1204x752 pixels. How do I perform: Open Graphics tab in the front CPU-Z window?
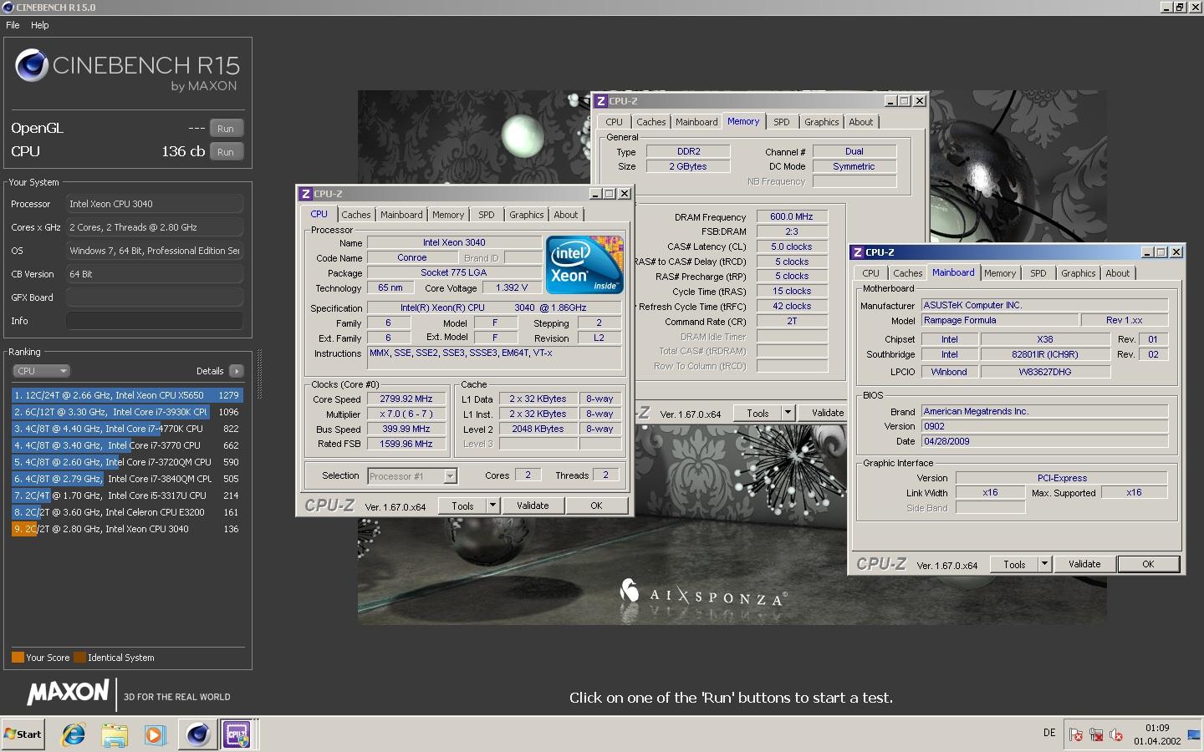click(527, 215)
